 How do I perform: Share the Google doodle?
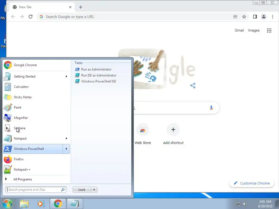click(193, 85)
